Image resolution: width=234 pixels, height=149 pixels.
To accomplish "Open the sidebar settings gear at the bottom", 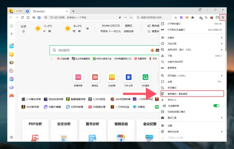I will coord(11,137).
